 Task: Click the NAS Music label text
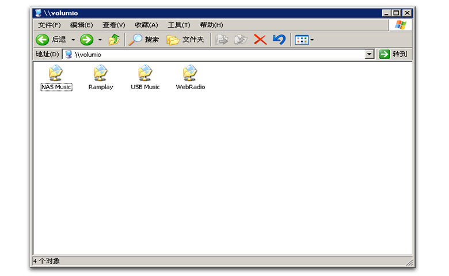(x=56, y=87)
